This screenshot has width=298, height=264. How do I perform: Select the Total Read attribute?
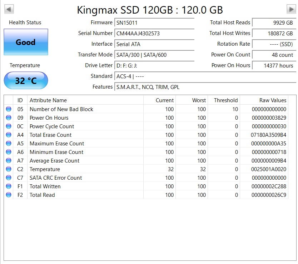42,195
